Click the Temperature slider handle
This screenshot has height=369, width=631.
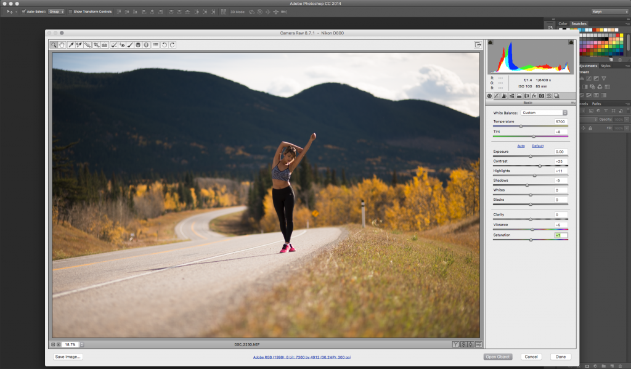pos(521,126)
